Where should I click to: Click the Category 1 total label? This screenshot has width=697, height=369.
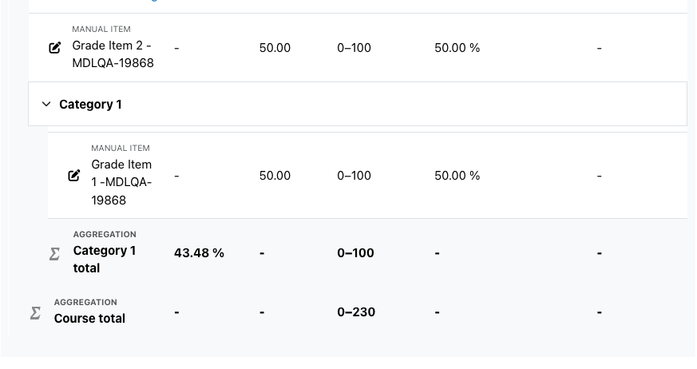click(105, 260)
